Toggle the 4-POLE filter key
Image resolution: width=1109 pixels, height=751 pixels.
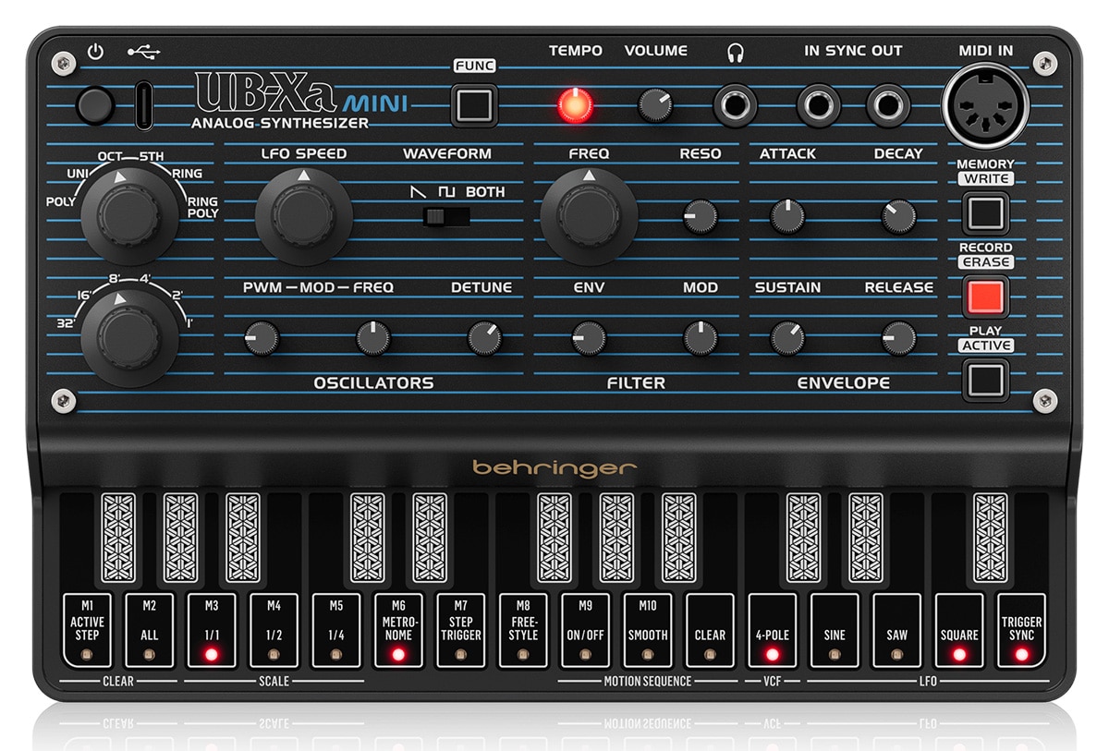(772, 630)
